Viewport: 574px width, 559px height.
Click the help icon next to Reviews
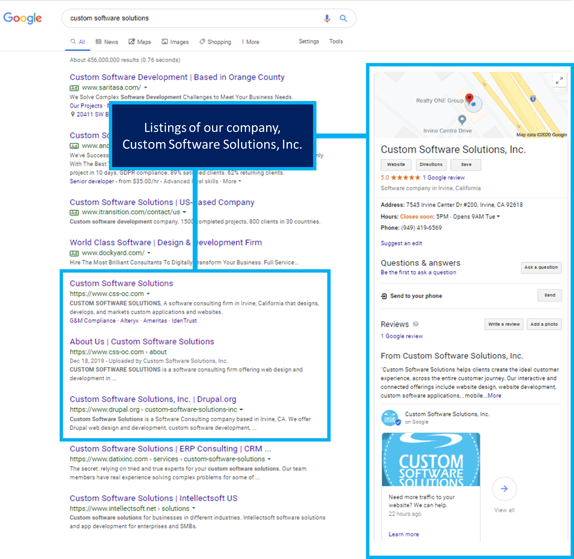coord(416,324)
